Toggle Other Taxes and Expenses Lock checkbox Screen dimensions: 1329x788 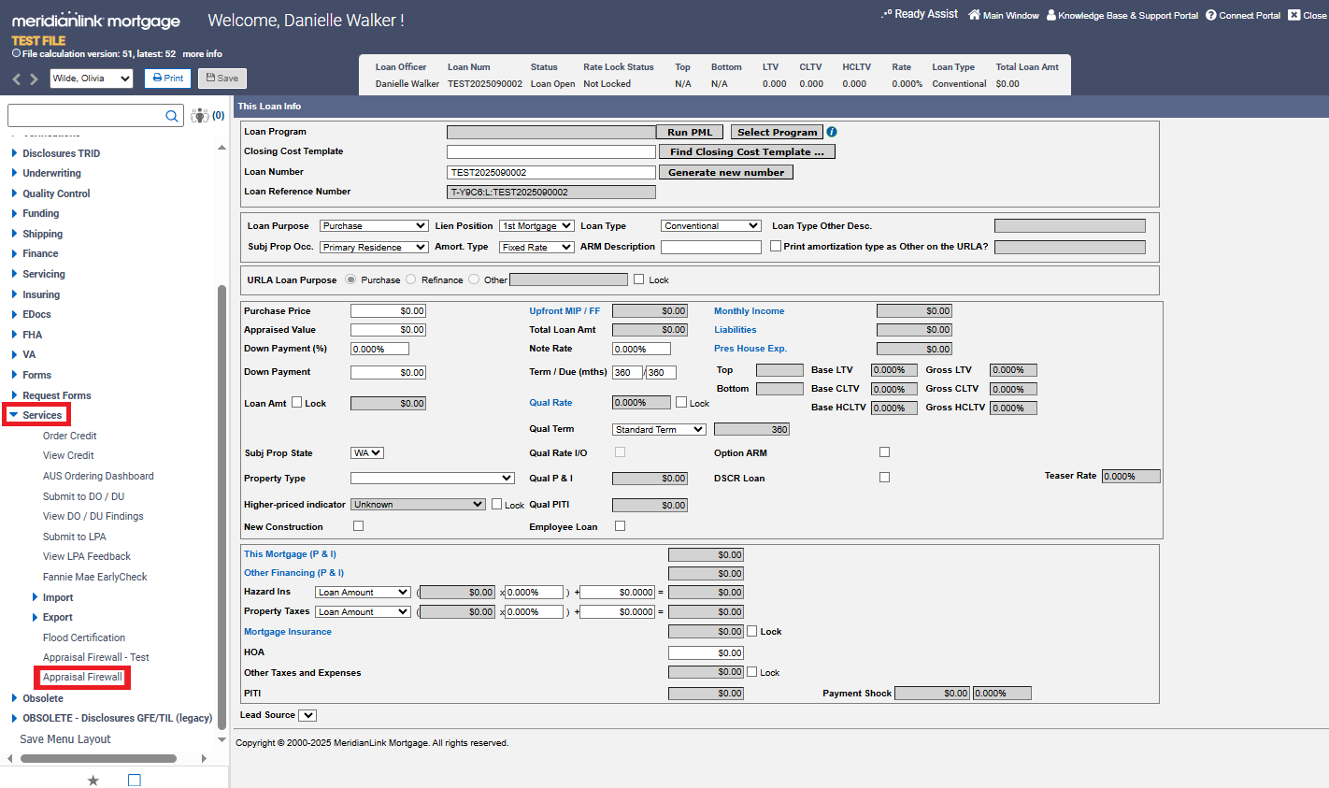(x=752, y=671)
